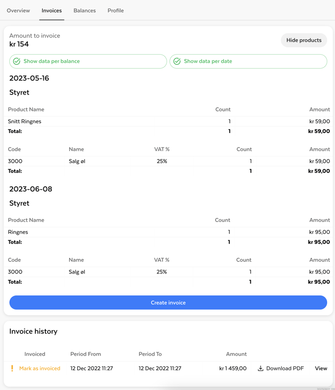Download PDF of the invoice
Image resolution: width=335 pixels, height=390 pixels.
[285, 369]
